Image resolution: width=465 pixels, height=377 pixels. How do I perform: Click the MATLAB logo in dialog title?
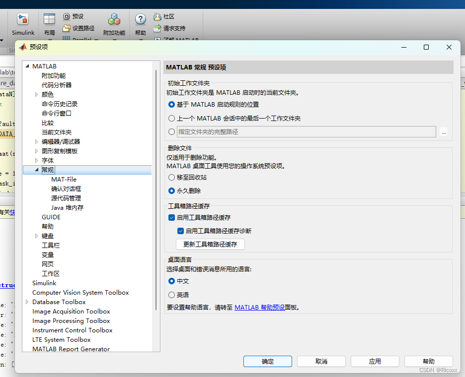(23, 47)
